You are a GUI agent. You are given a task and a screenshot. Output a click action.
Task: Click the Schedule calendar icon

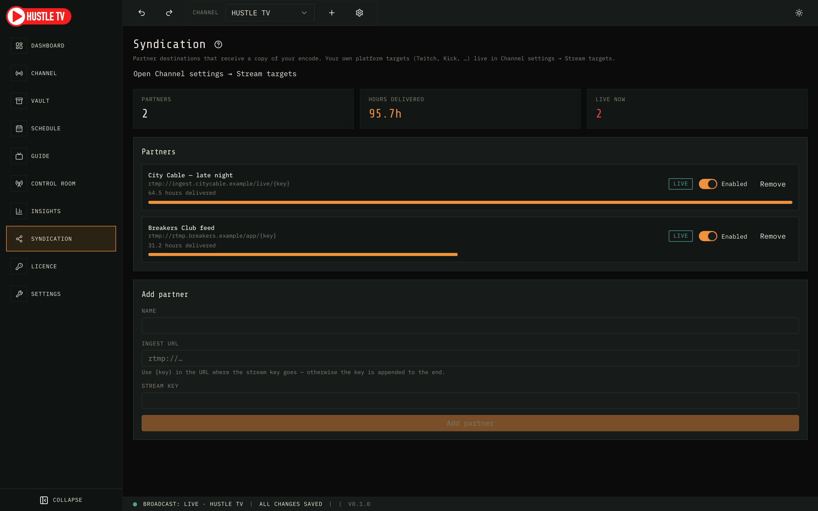(19, 129)
